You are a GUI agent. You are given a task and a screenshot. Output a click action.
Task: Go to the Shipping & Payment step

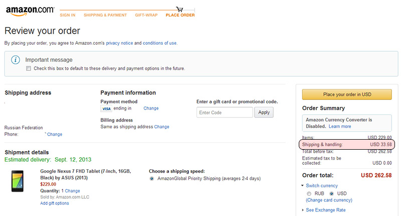click(x=105, y=15)
